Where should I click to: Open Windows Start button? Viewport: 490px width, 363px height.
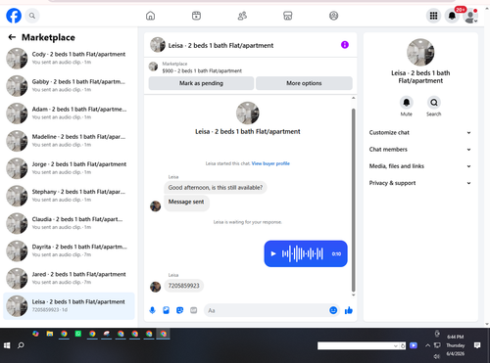click(7, 345)
